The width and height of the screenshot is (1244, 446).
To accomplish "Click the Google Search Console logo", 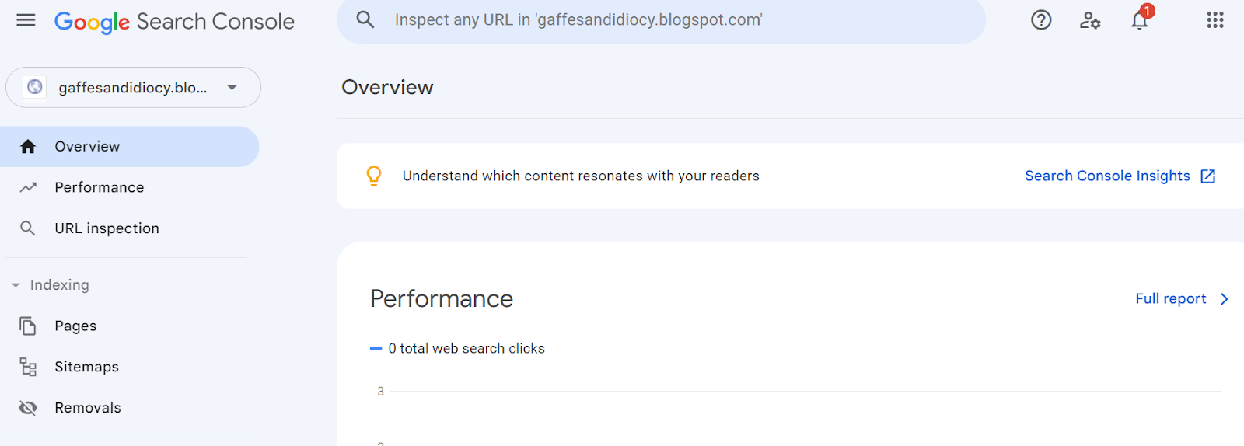I will click(x=174, y=22).
